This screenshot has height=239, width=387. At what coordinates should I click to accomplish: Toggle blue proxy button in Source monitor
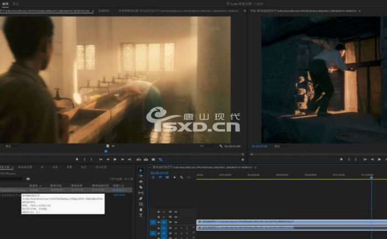[161, 160]
